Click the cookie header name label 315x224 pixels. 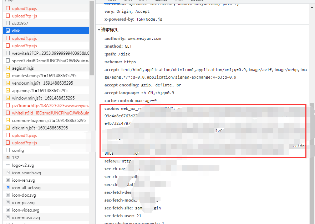(112, 108)
